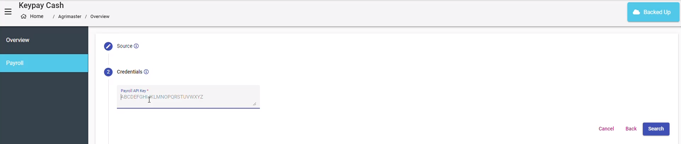
Task: Open the hamburger navigation menu
Action: point(8,12)
